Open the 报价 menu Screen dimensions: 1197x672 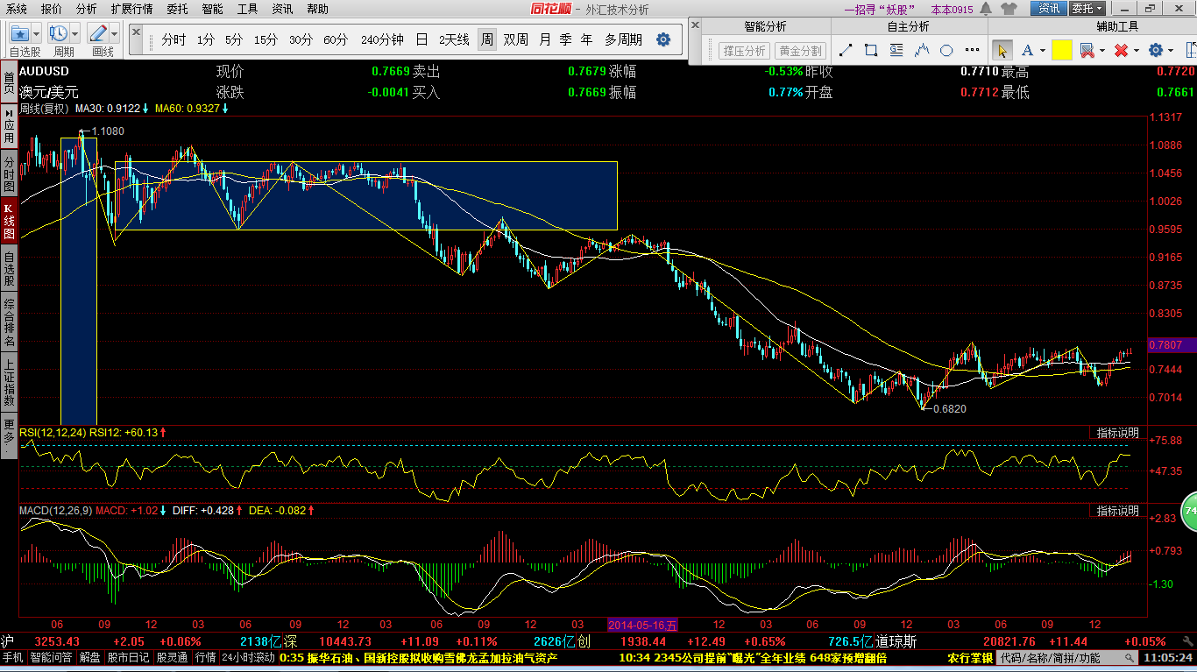click(52, 9)
